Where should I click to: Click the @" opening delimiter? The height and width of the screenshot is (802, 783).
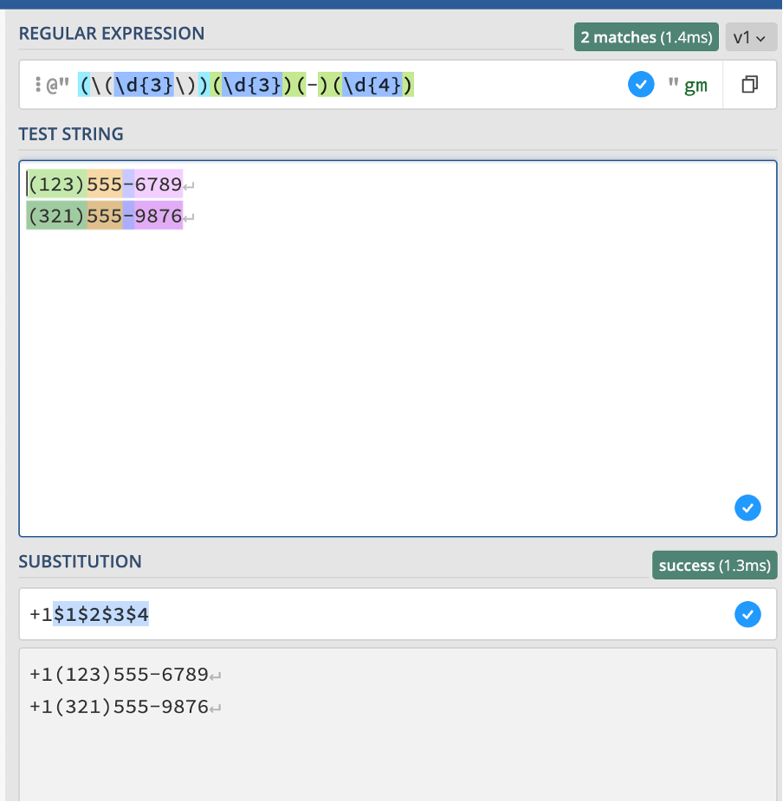tap(57, 85)
